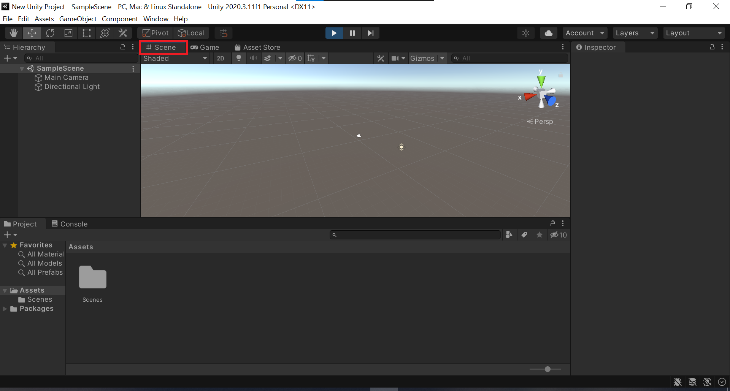Image resolution: width=730 pixels, height=391 pixels.
Task: Adjust Project asset icon size slider
Action: pos(545,369)
